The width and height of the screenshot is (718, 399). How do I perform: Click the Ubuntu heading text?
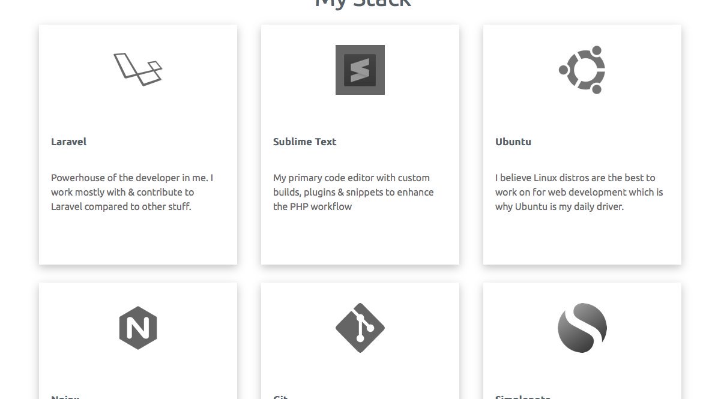(x=513, y=142)
